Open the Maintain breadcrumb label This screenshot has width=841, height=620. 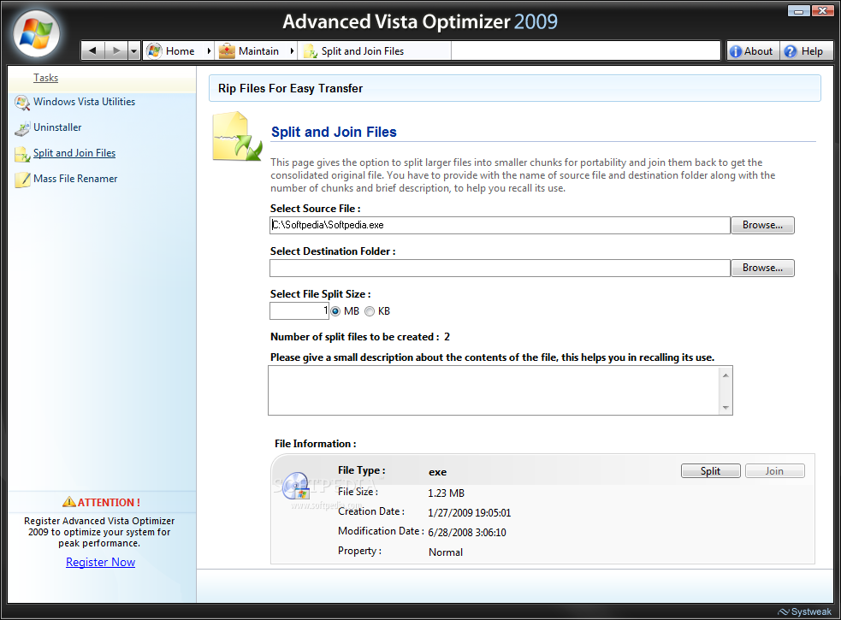258,51
